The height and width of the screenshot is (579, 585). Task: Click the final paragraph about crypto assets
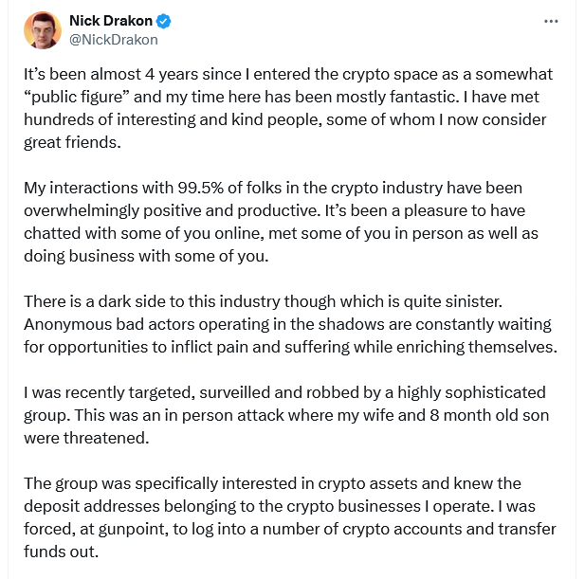[x=284, y=517]
